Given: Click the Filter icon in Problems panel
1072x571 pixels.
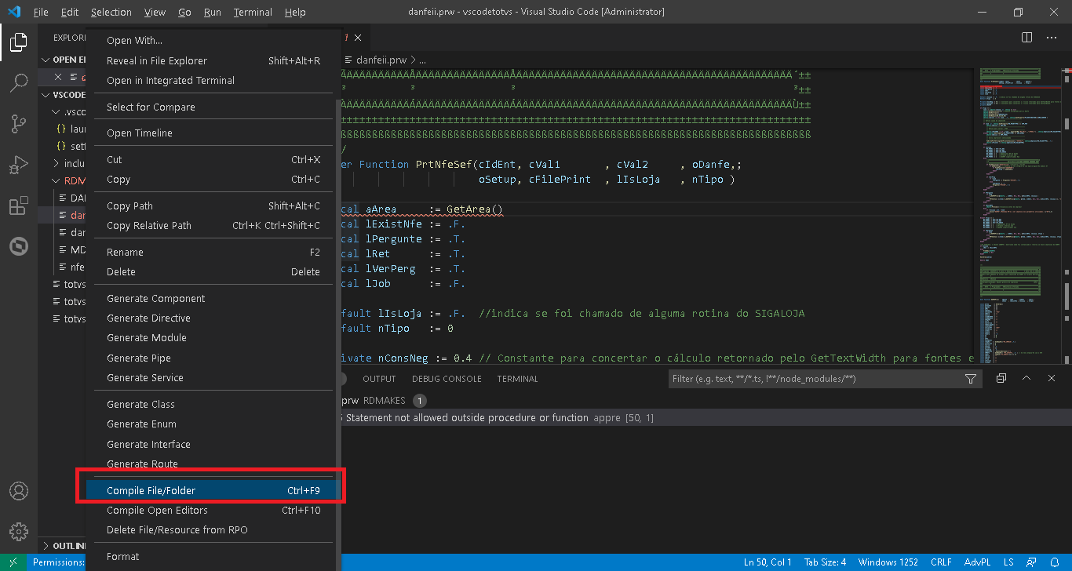Looking at the screenshot, I should point(971,378).
